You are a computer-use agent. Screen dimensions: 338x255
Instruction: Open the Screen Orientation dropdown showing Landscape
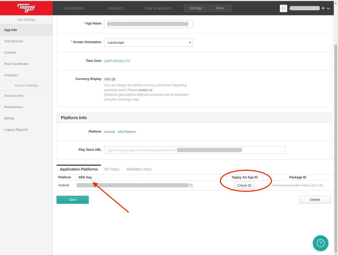tap(148, 42)
